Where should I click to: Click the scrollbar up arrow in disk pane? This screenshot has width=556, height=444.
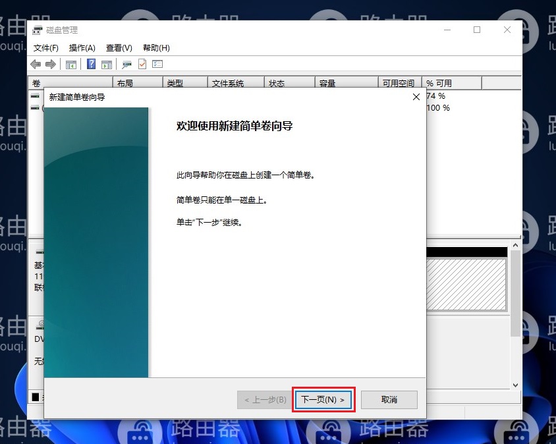coord(516,246)
